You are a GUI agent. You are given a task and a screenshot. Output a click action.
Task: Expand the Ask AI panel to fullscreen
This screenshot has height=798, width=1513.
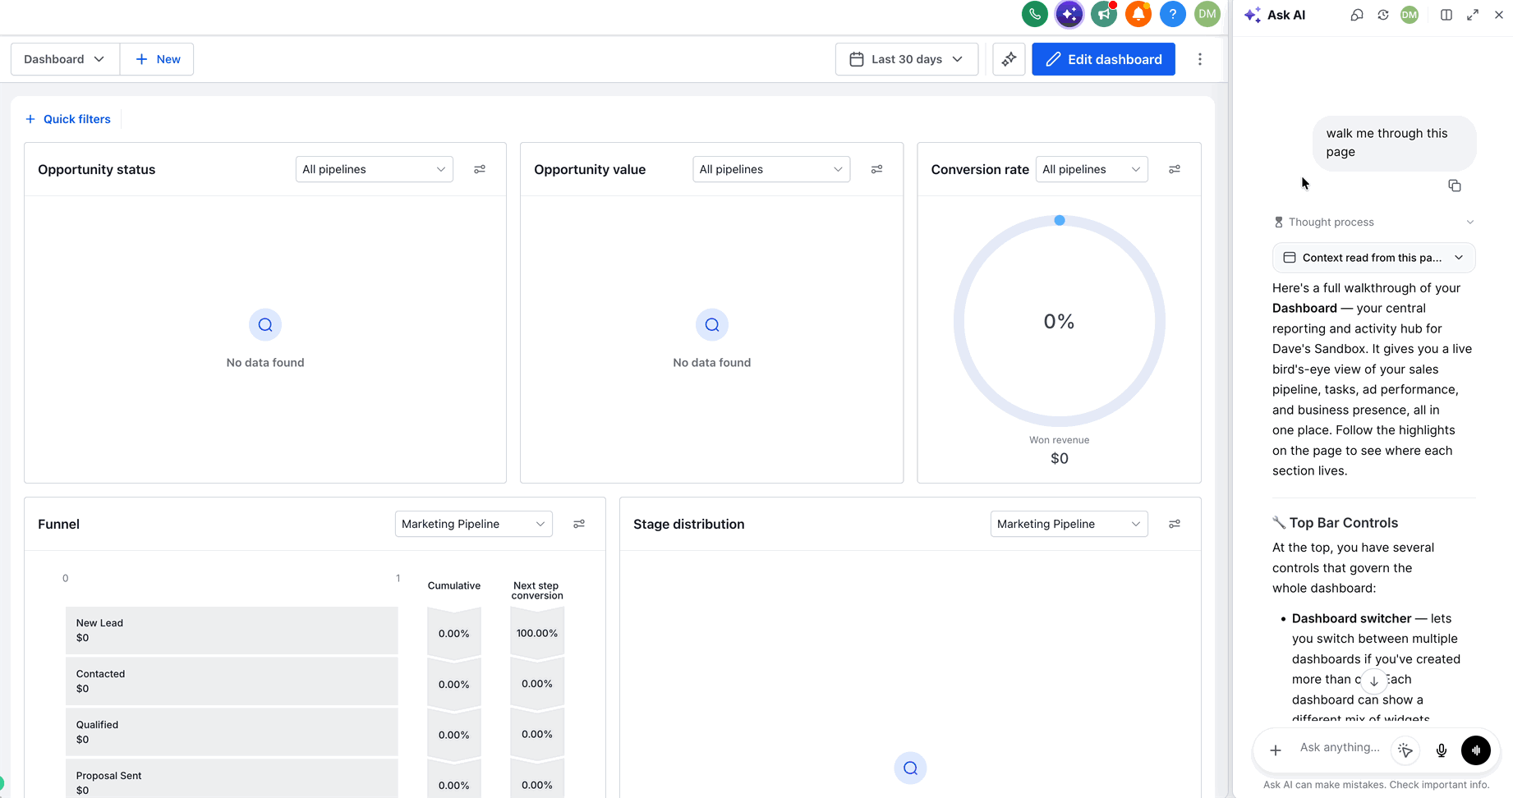[1473, 15]
